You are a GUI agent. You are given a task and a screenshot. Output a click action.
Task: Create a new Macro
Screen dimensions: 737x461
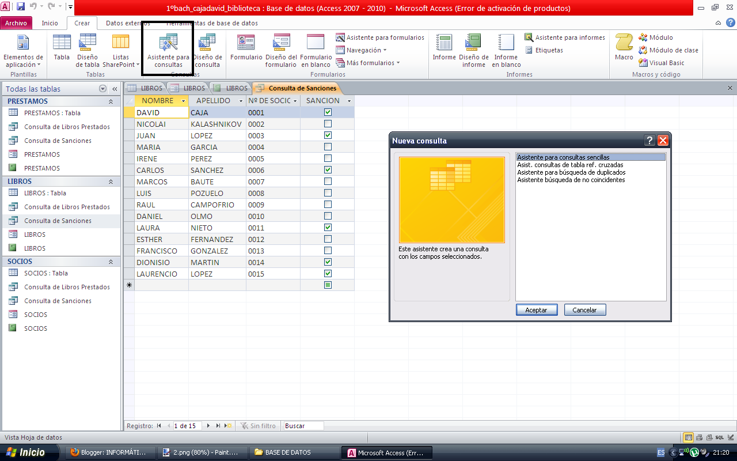(x=624, y=47)
